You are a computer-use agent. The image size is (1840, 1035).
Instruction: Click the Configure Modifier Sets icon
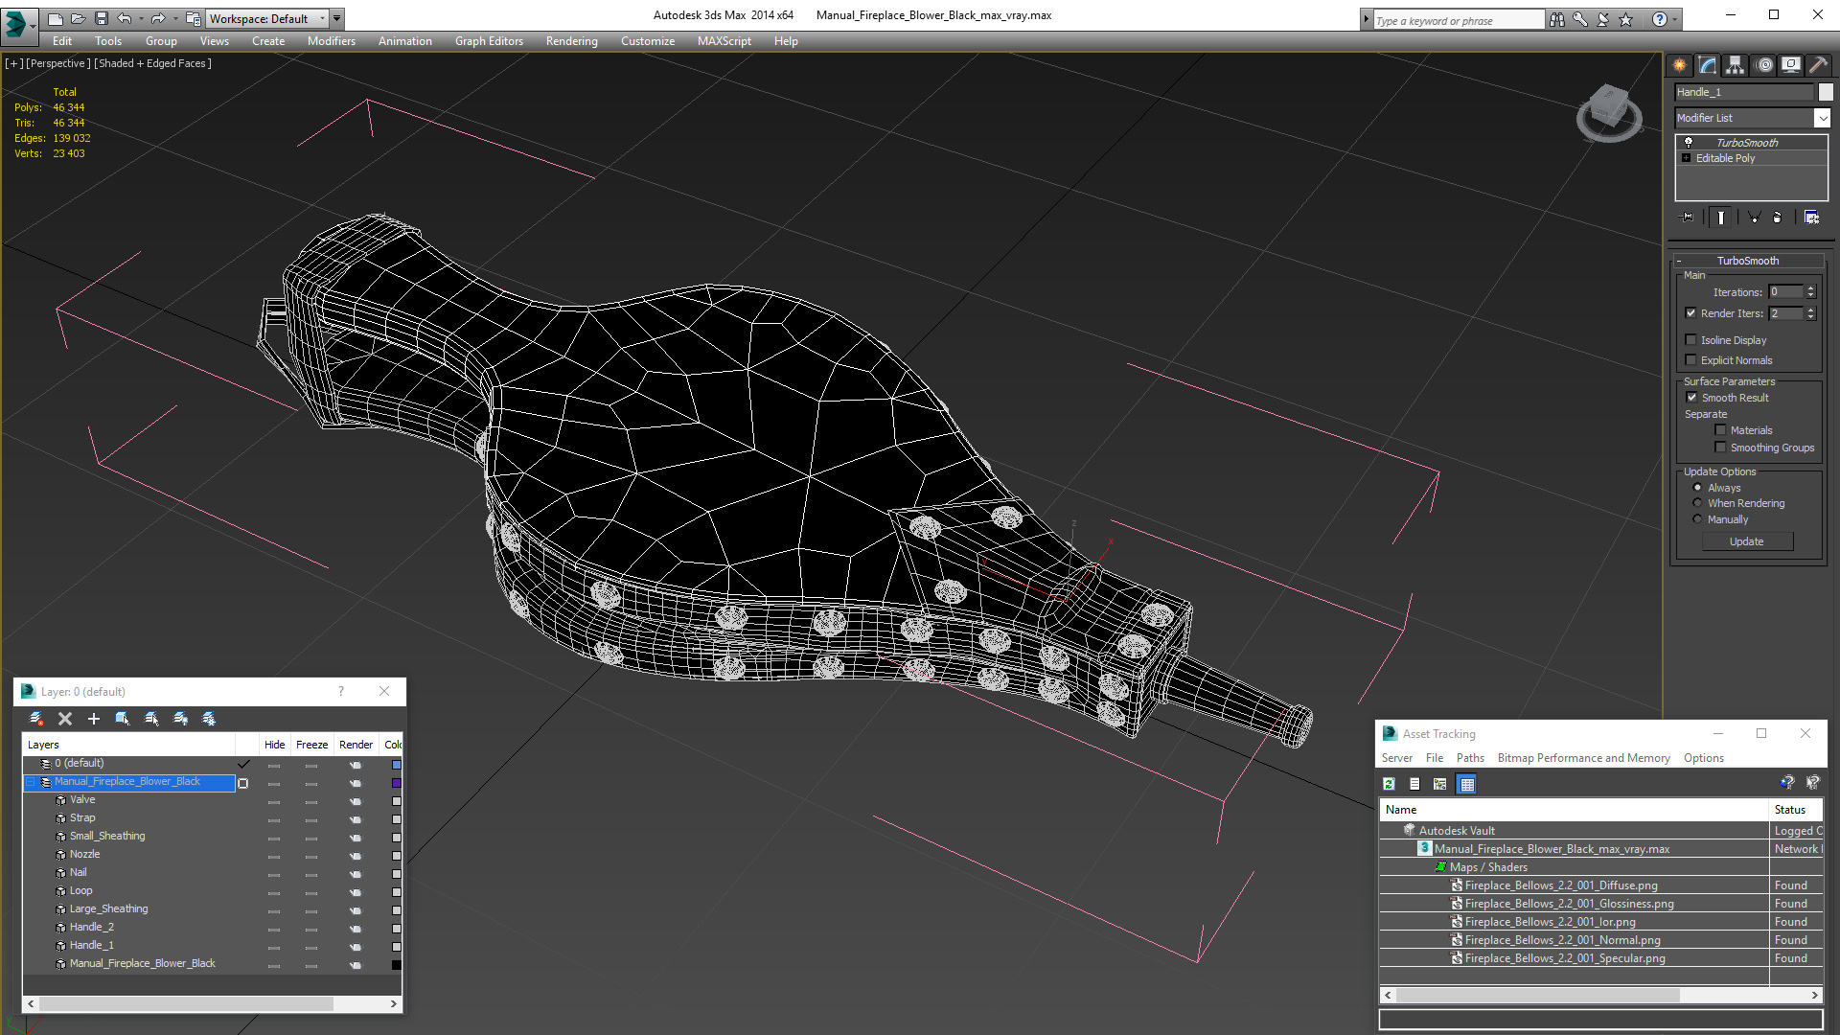coord(1811,218)
